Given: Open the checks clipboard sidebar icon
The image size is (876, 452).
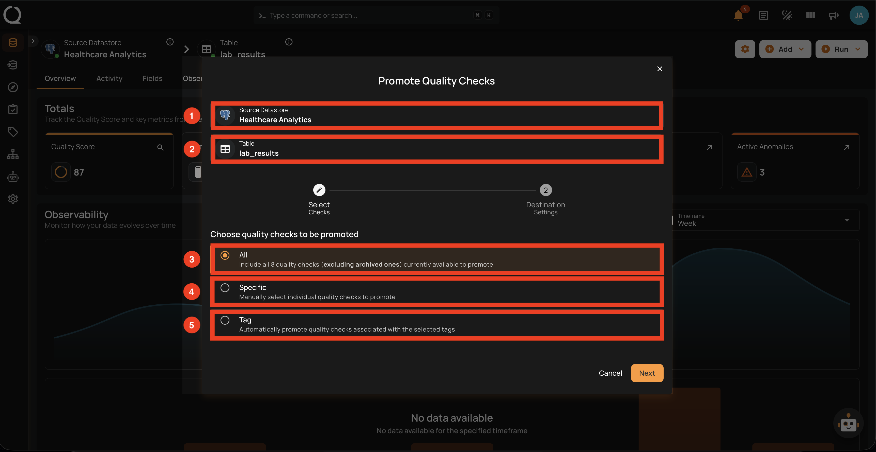Looking at the screenshot, I should pos(13,109).
